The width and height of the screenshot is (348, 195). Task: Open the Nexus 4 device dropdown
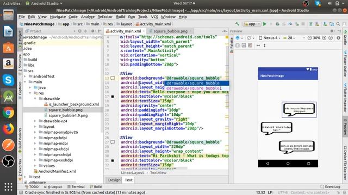point(270,38)
